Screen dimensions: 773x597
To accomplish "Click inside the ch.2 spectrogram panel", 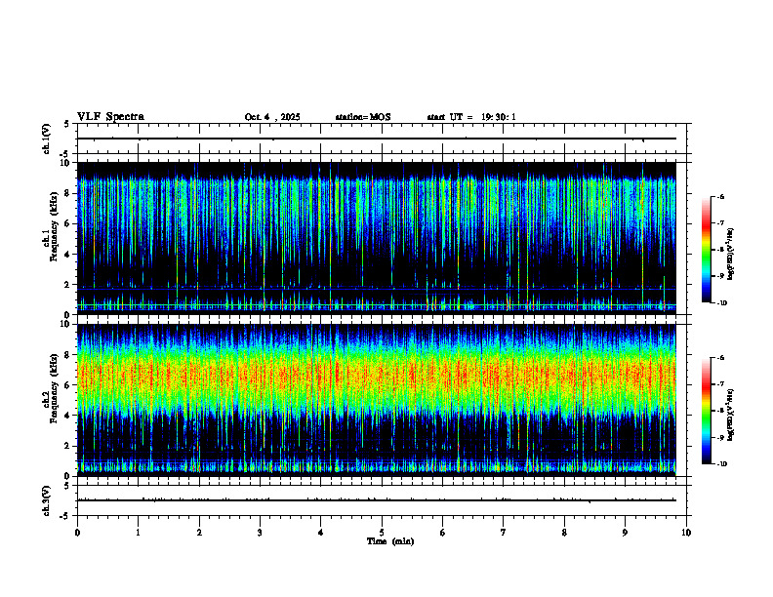I will click(377, 400).
